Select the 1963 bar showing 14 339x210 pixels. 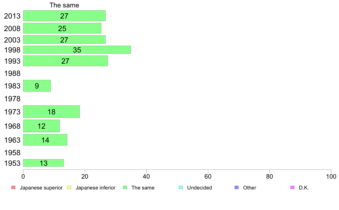pyautogui.click(x=45, y=140)
